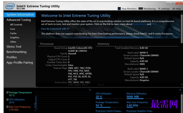Click the Processor Graphics Frequency tile
Screen dimensions: 183x113
[140, 111]
